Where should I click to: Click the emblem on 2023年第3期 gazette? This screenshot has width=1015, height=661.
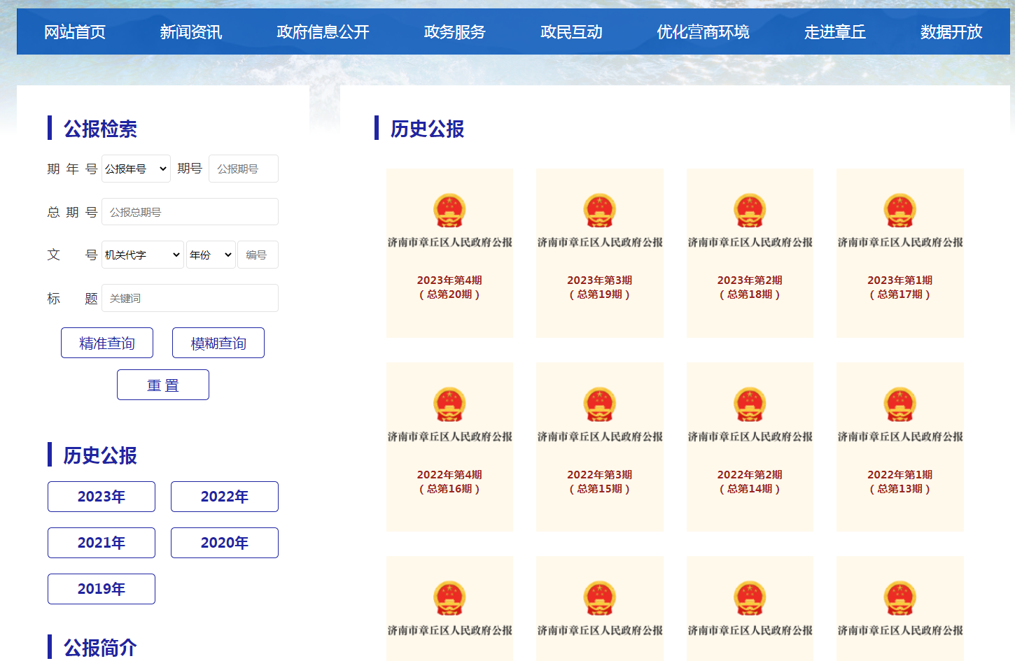click(x=600, y=211)
